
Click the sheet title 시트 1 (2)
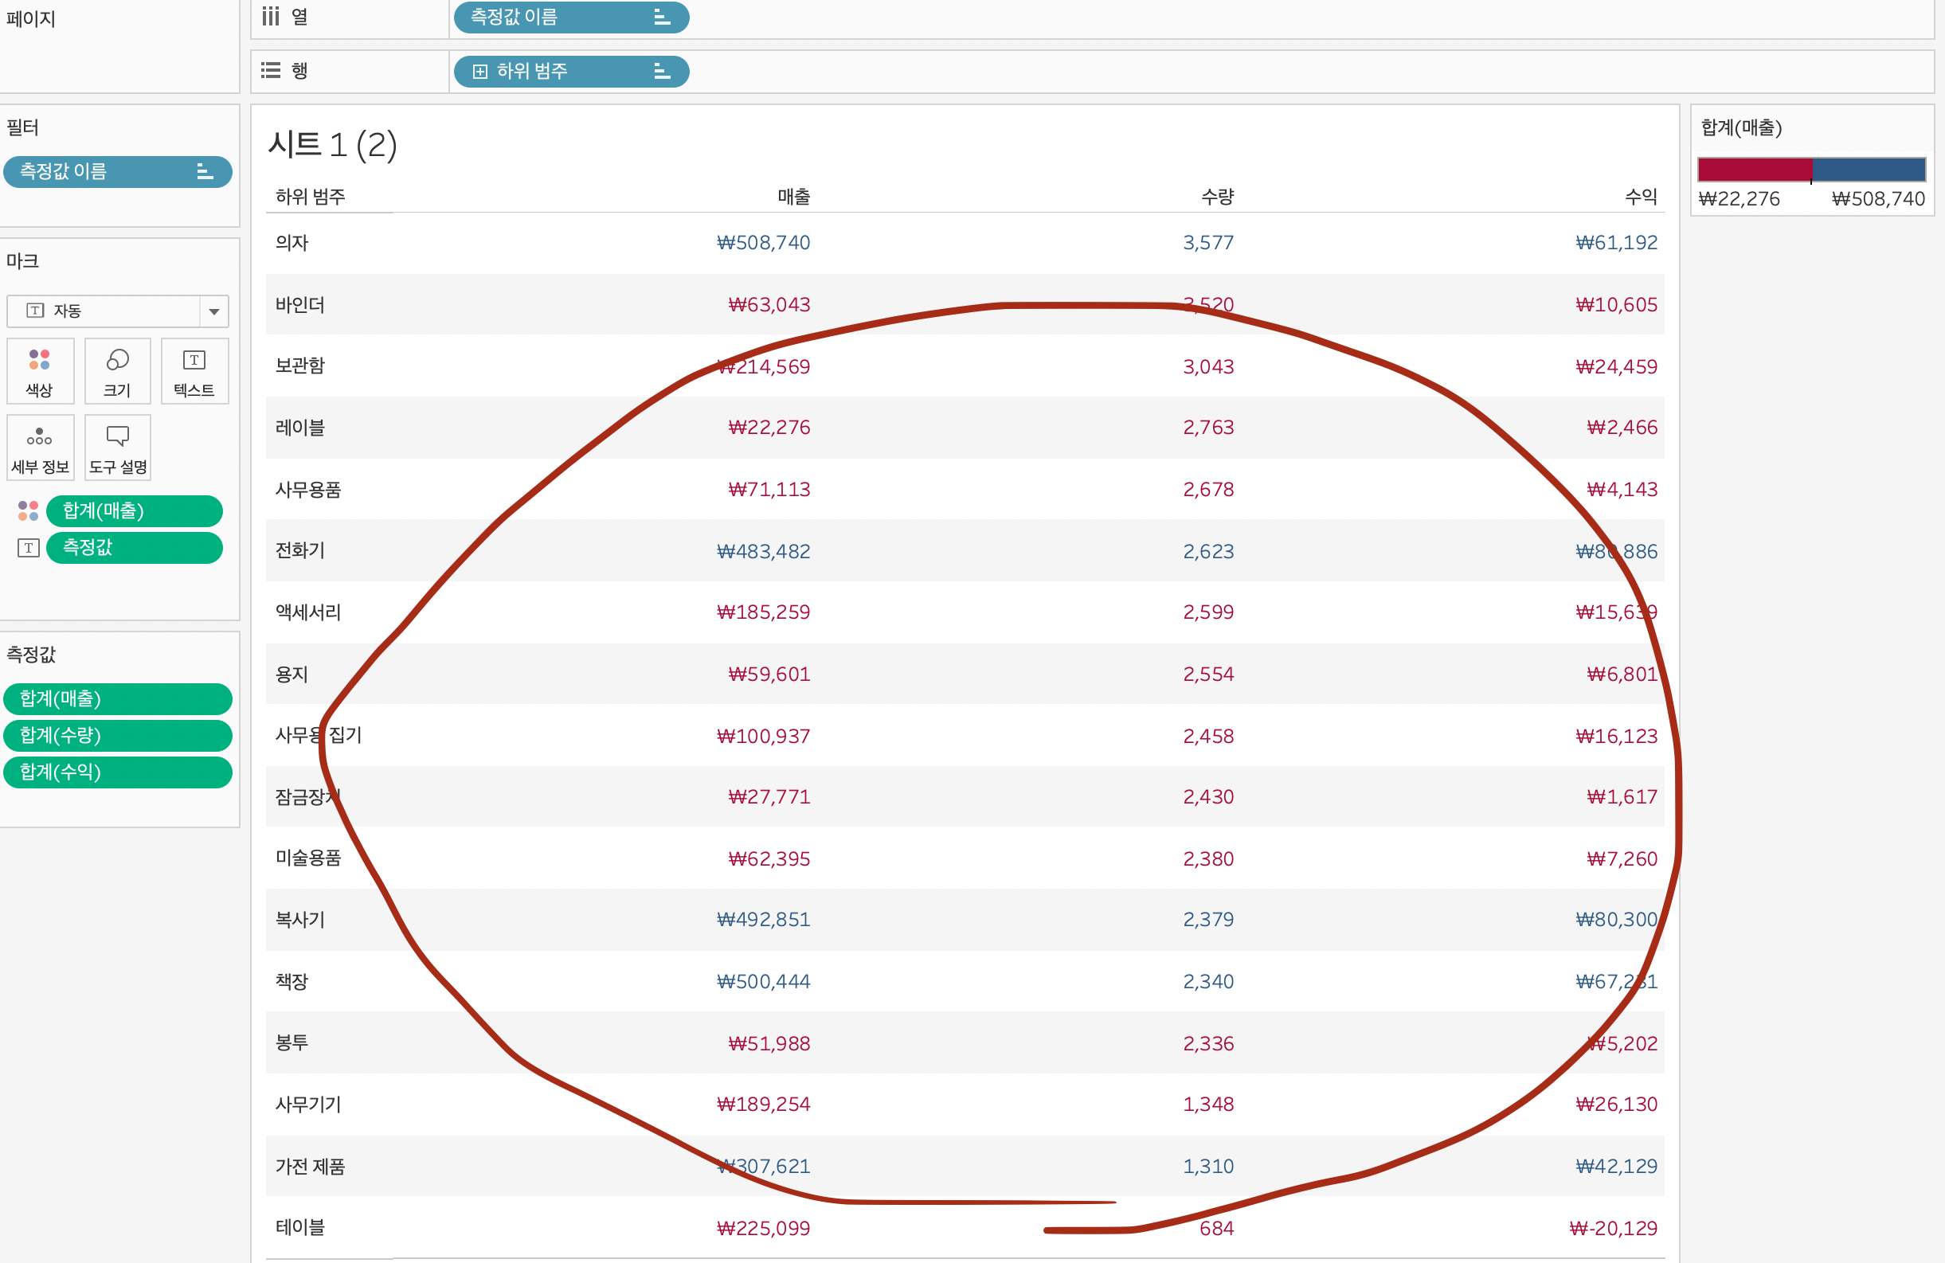[332, 146]
